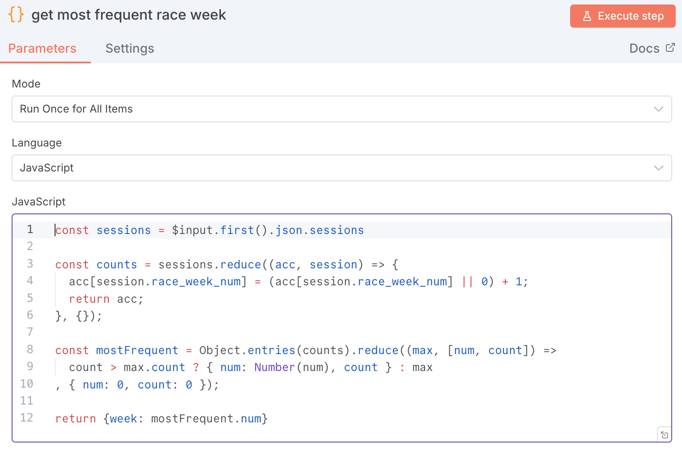Click the curly braces Code node icon
Screen dimensions: 682x451
[x=16, y=15]
